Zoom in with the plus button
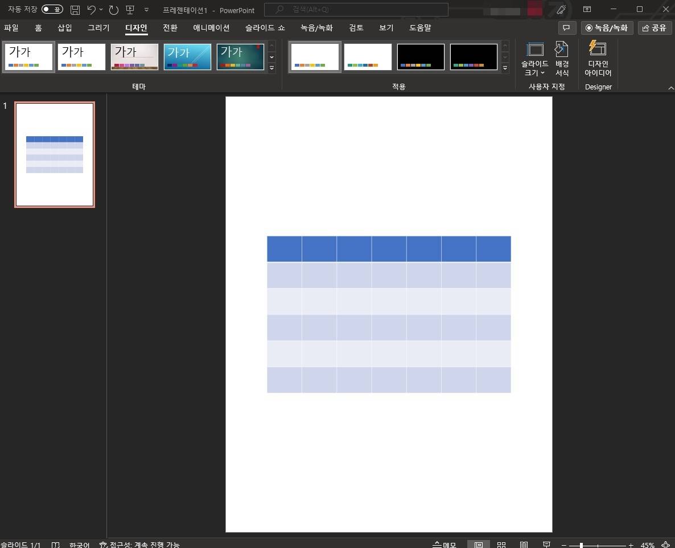Image resolution: width=675 pixels, height=548 pixels. coord(631,545)
